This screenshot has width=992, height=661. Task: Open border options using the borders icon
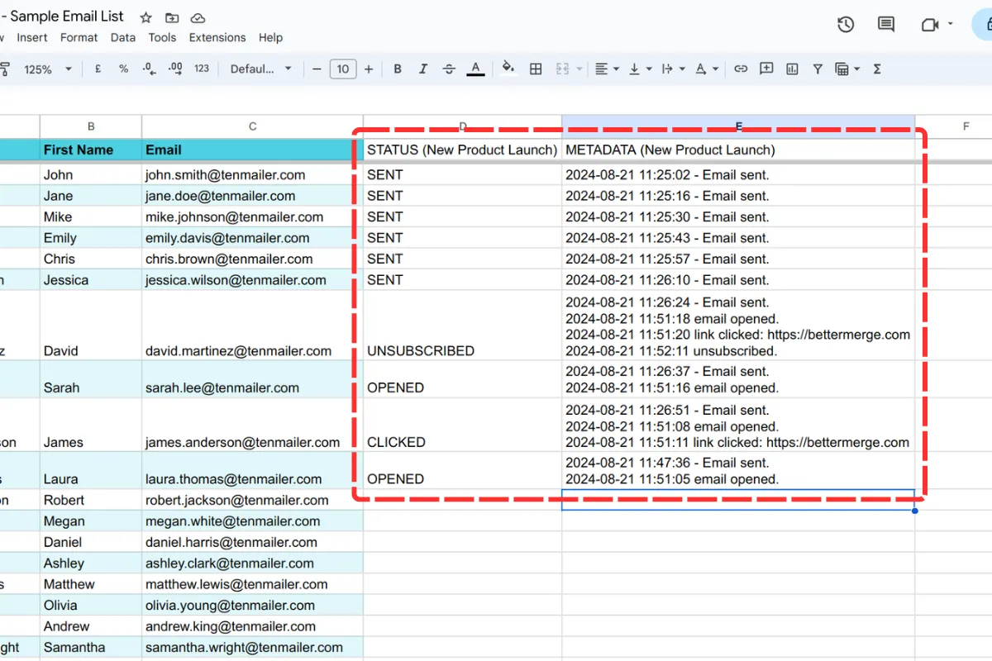point(535,69)
